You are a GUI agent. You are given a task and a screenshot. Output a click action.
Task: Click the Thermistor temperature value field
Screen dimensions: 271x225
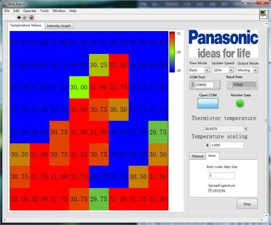click(224, 129)
